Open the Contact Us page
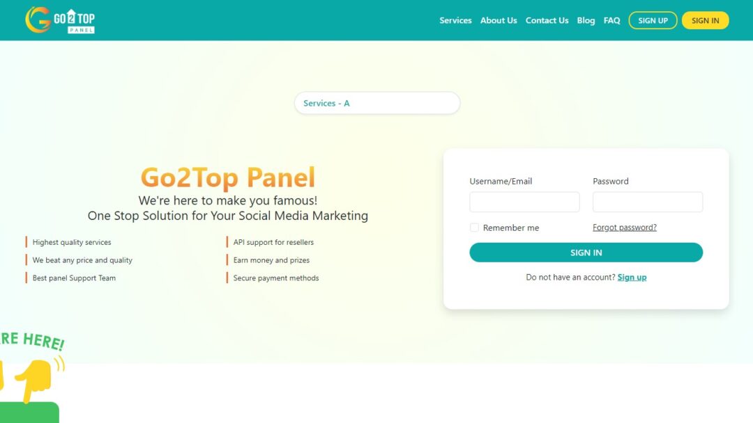 547,20
